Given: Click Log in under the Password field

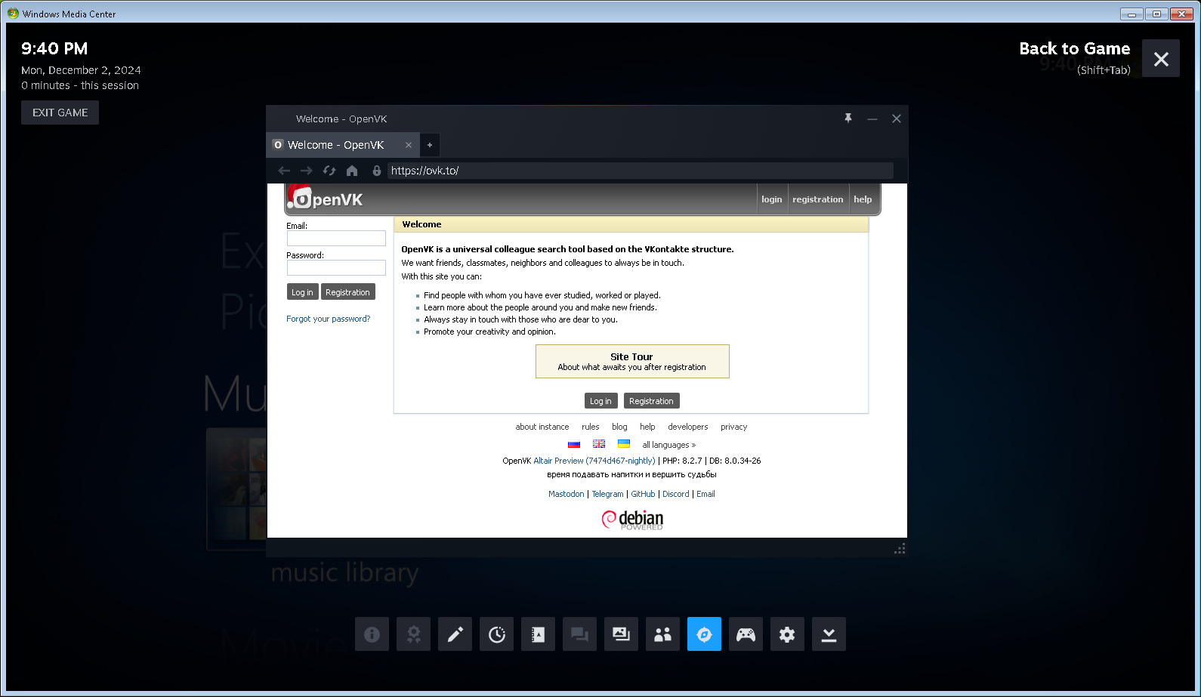Looking at the screenshot, I should click(x=302, y=292).
